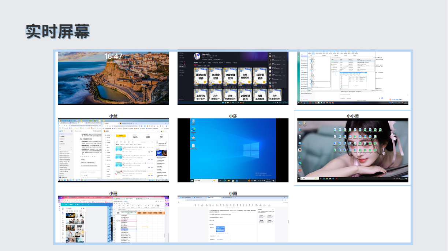Click search box on 小莎 taskbar
Image resolution: width=448 pixels, height=251 pixels.
point(206,181)
